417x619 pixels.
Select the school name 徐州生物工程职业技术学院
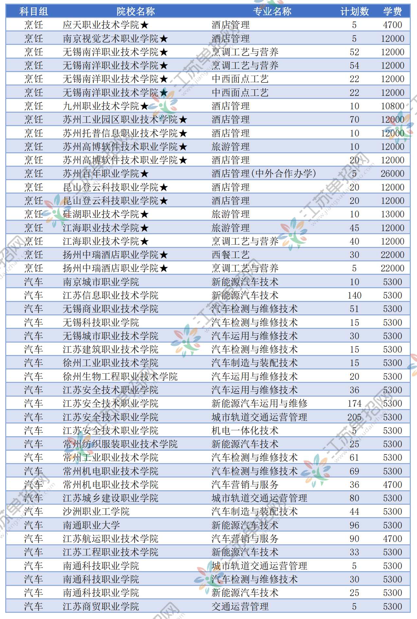point(120,377)
